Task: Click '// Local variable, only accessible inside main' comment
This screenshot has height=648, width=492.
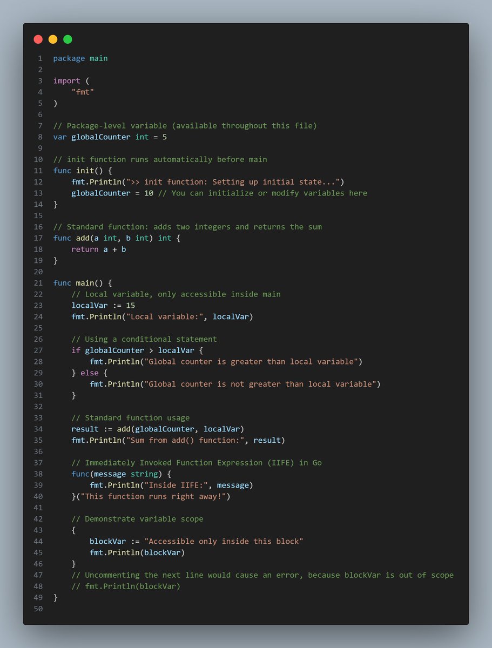Action: [176, 294]
